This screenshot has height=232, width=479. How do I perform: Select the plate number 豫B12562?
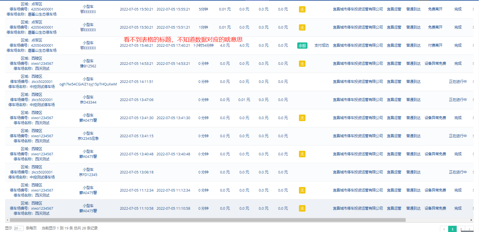[88, 66]
